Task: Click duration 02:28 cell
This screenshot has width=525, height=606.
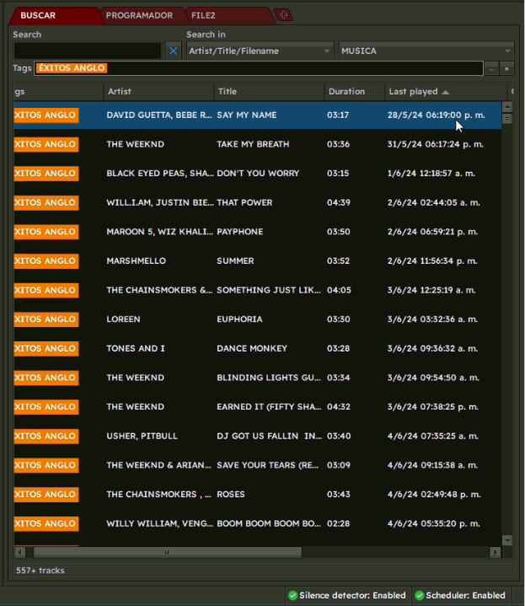Action: pyautogui.click(x=338, y=523)
